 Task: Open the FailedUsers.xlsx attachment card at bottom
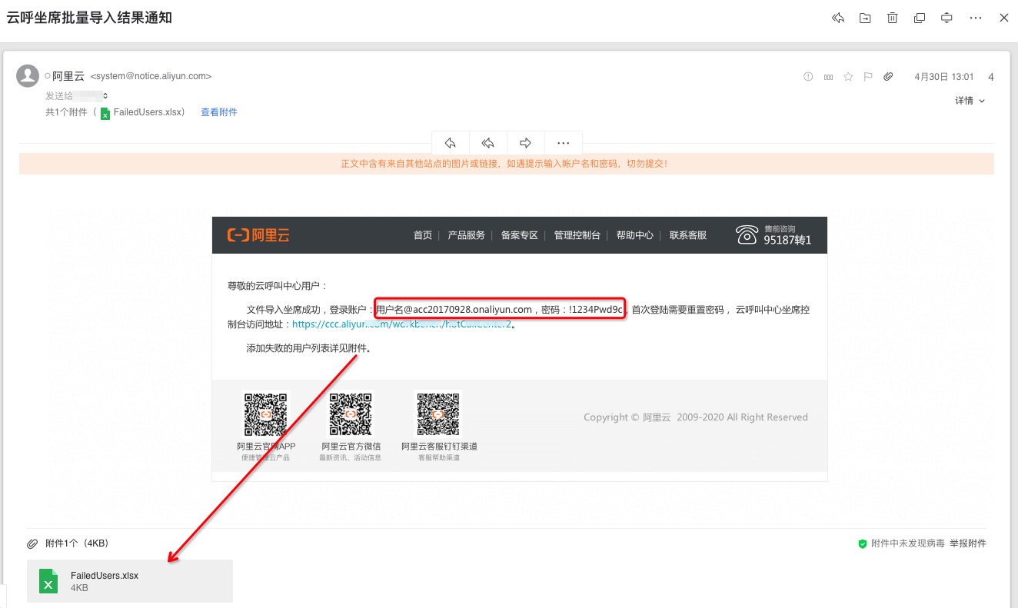(x=130, y=581)
